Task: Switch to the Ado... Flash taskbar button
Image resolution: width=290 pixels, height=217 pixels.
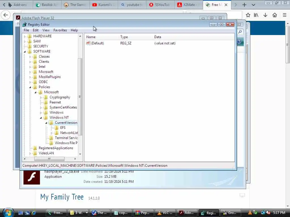Action: (x=187, y=213)
